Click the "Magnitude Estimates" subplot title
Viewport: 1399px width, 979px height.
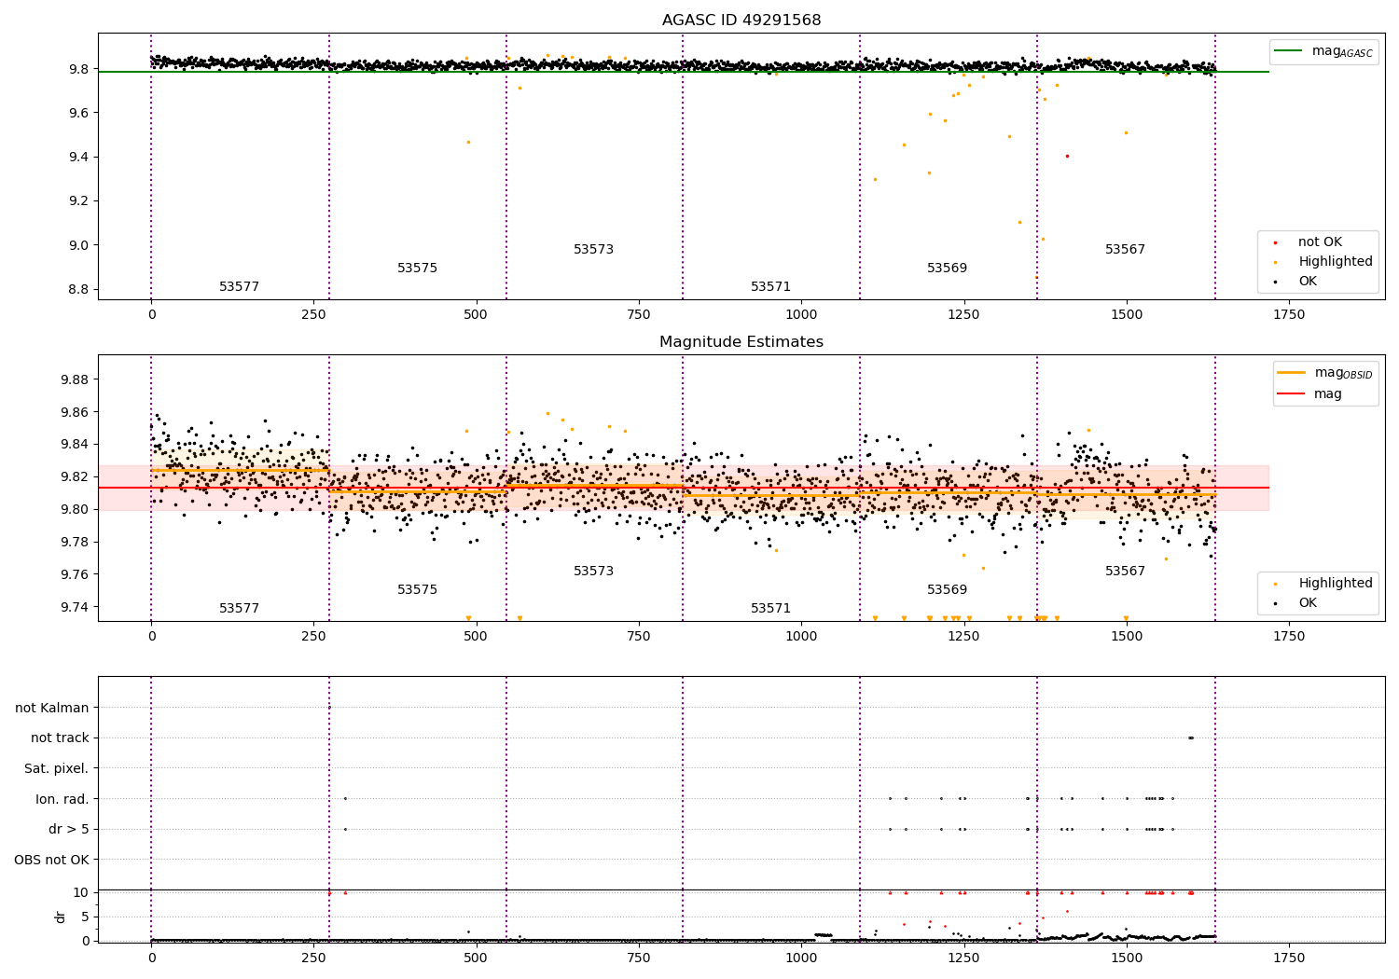[741, 342]
